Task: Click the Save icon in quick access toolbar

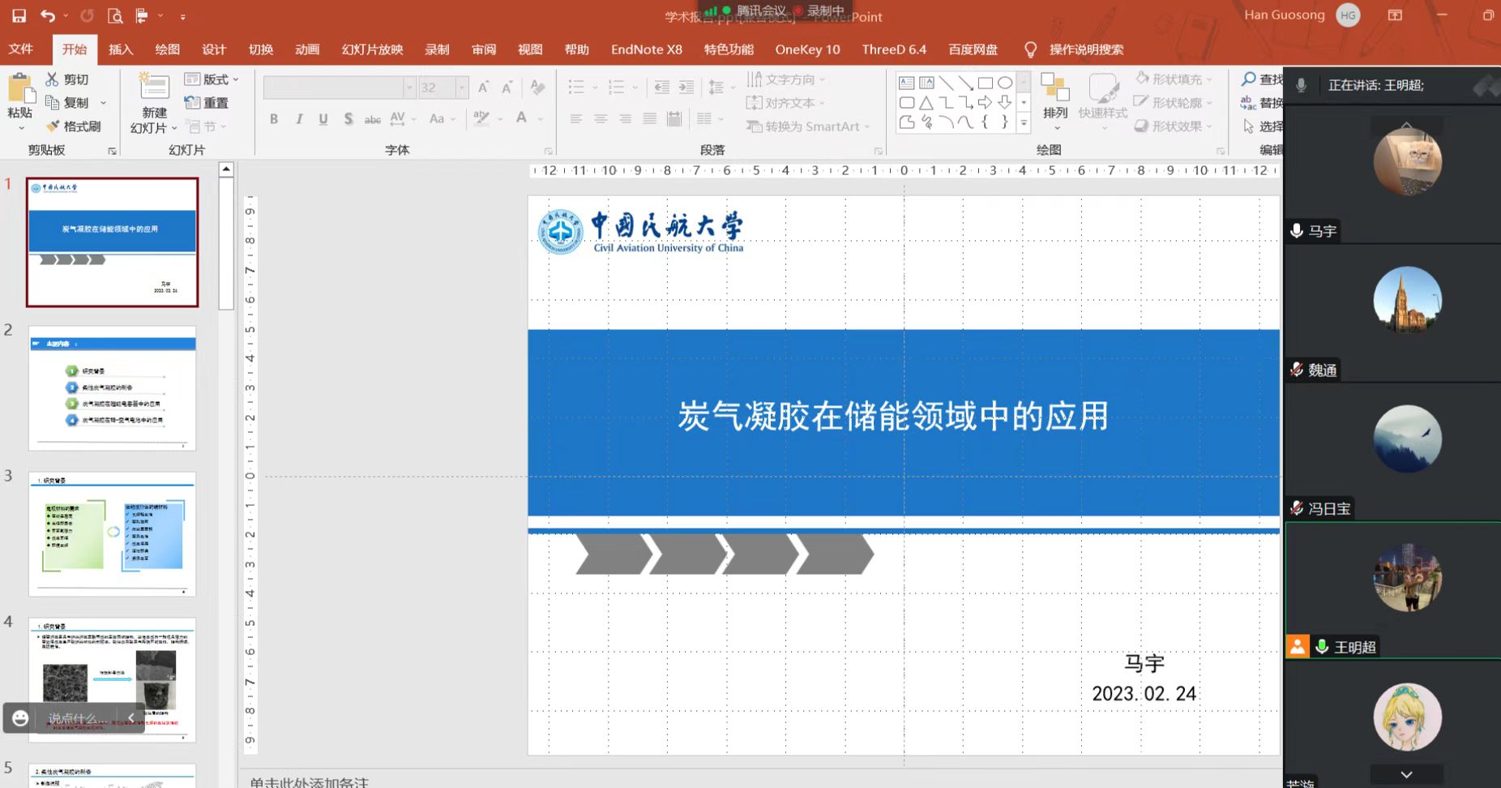Action: click(x=19, y=15)
